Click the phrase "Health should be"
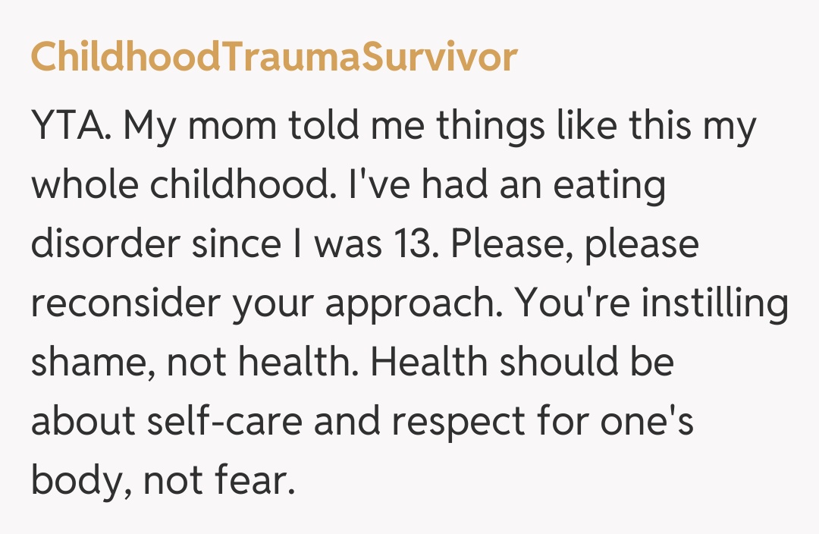 click(x=522, y=363)
